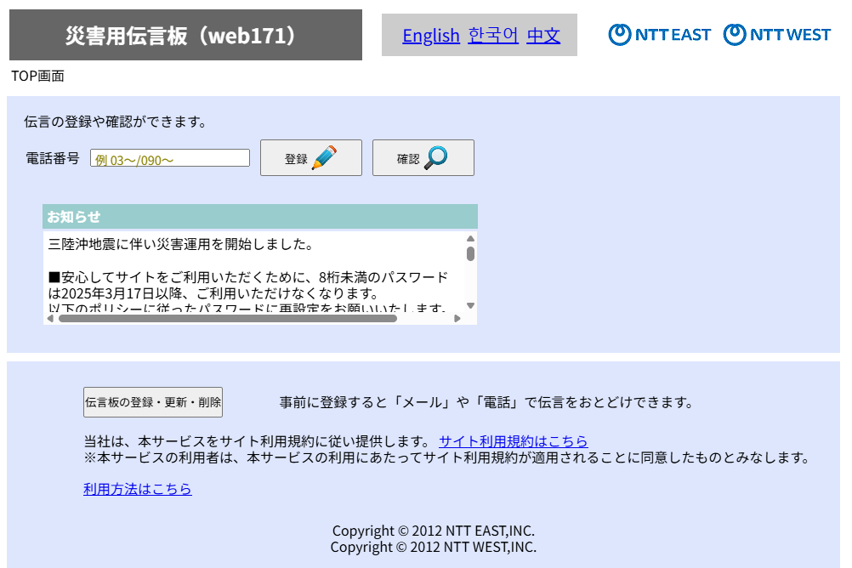
Task: Click notice box scroll down arrow
Action: 470,305
